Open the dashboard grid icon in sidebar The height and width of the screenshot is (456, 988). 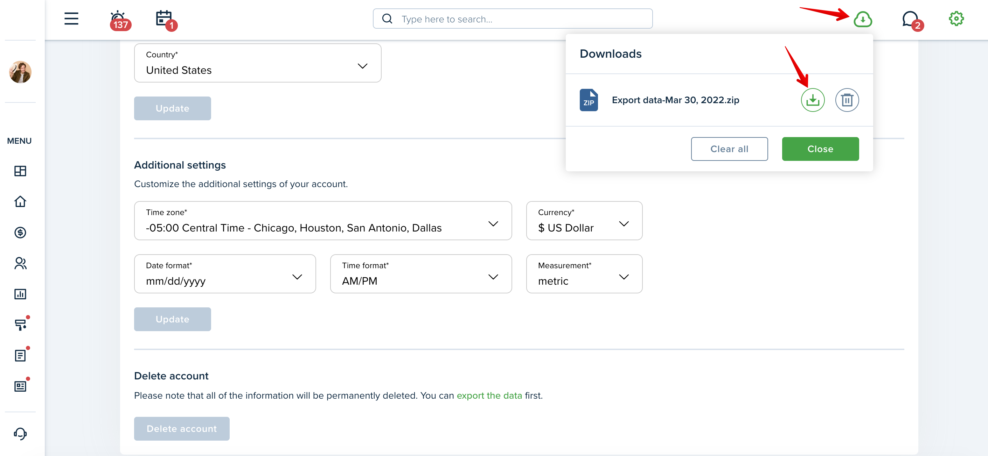(x=20, y=171)
